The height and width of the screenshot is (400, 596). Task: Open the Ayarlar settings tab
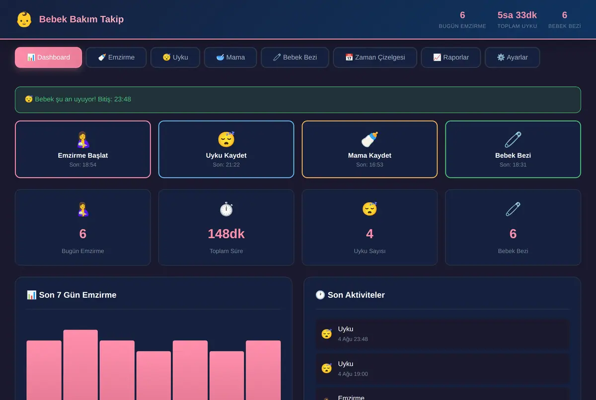click(x=512, y=57)
